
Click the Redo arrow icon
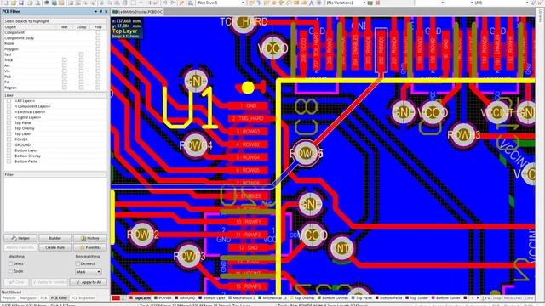(173, 3)
